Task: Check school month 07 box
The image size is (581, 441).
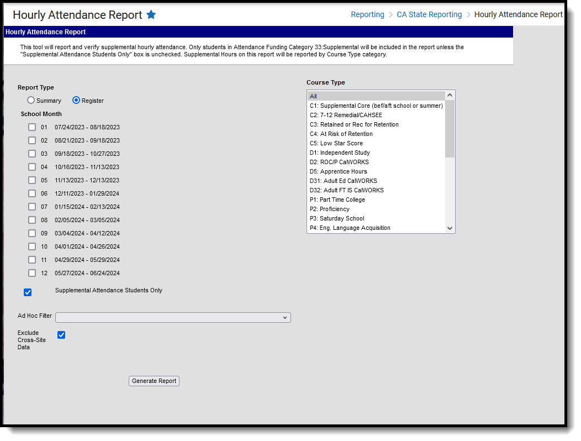Action: tap(32, 207)
